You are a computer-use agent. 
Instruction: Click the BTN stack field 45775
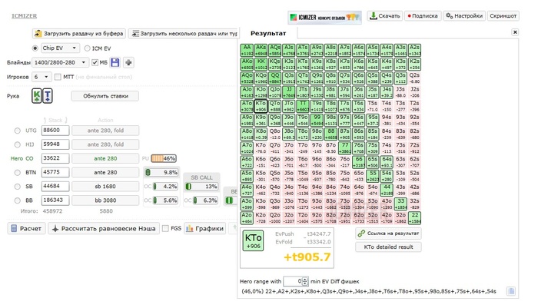point(55,172)
